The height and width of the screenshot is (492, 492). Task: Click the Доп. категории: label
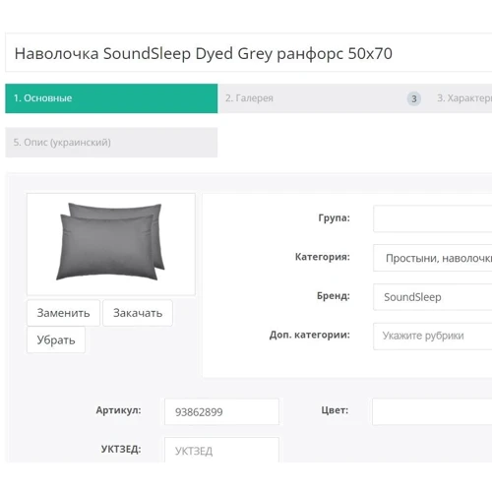310,335
